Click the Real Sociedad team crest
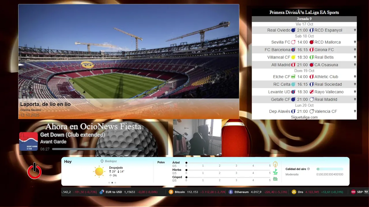This screenshot has height=207, width=369. click(x=312, y=84)
